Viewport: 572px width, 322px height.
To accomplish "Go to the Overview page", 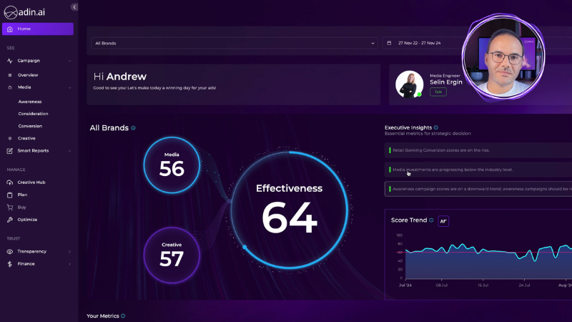I will click(28, 75).
